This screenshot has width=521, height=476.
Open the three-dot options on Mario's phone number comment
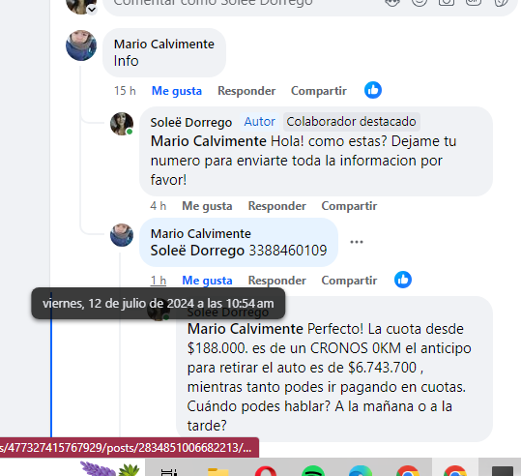357,242
